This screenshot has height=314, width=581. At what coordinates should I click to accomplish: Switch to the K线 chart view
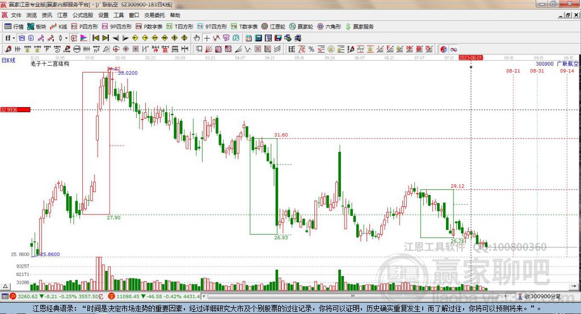58,27
